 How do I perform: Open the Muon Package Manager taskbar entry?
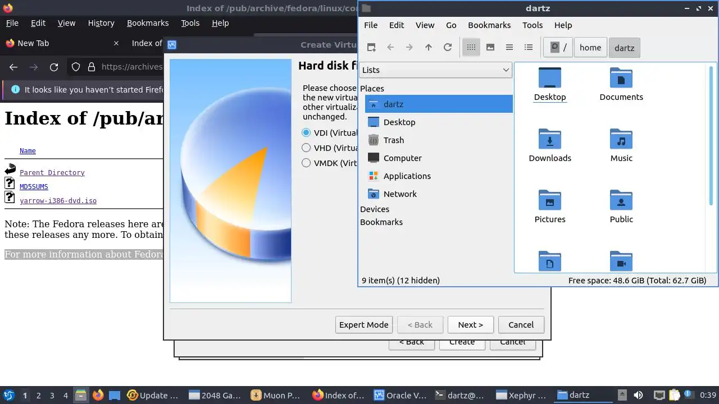pos(276,395)
